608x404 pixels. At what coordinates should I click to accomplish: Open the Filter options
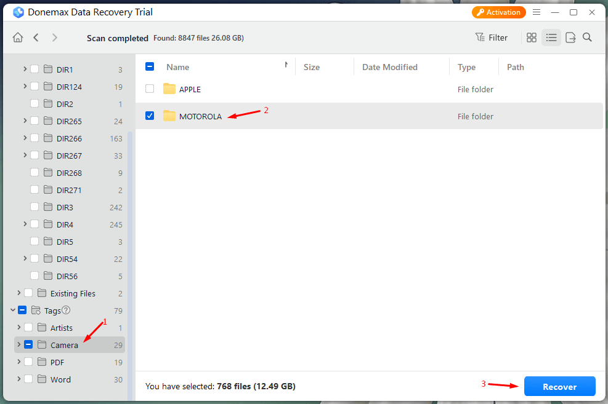[492, 38]
